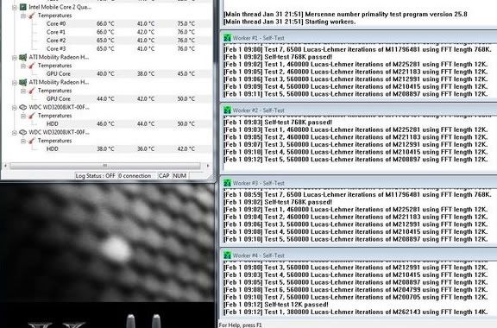The height and width of the screenshot is (328, 497).
Task: Click the first WDC WD3200BJKT hard drive icon
Action: point(22,107)
